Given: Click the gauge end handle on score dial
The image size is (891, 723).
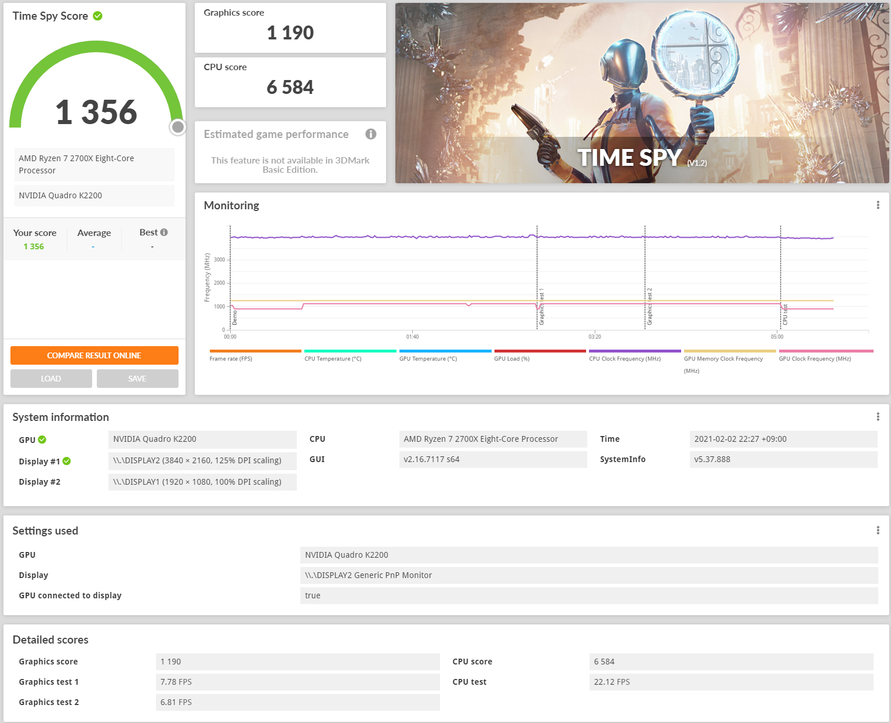Looking at the screenshot, I should click(178, 127).
